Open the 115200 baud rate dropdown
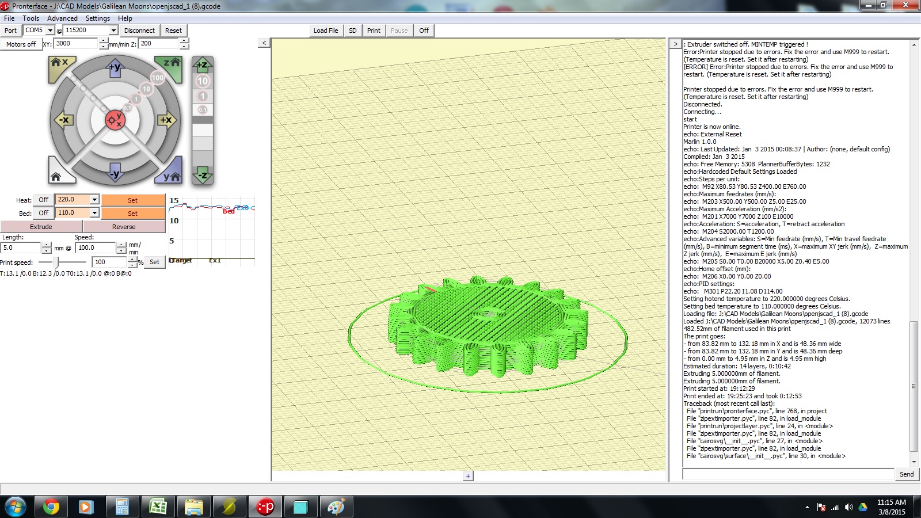The height and width of the screenshot is (518, 921). [x=113, y=31]
